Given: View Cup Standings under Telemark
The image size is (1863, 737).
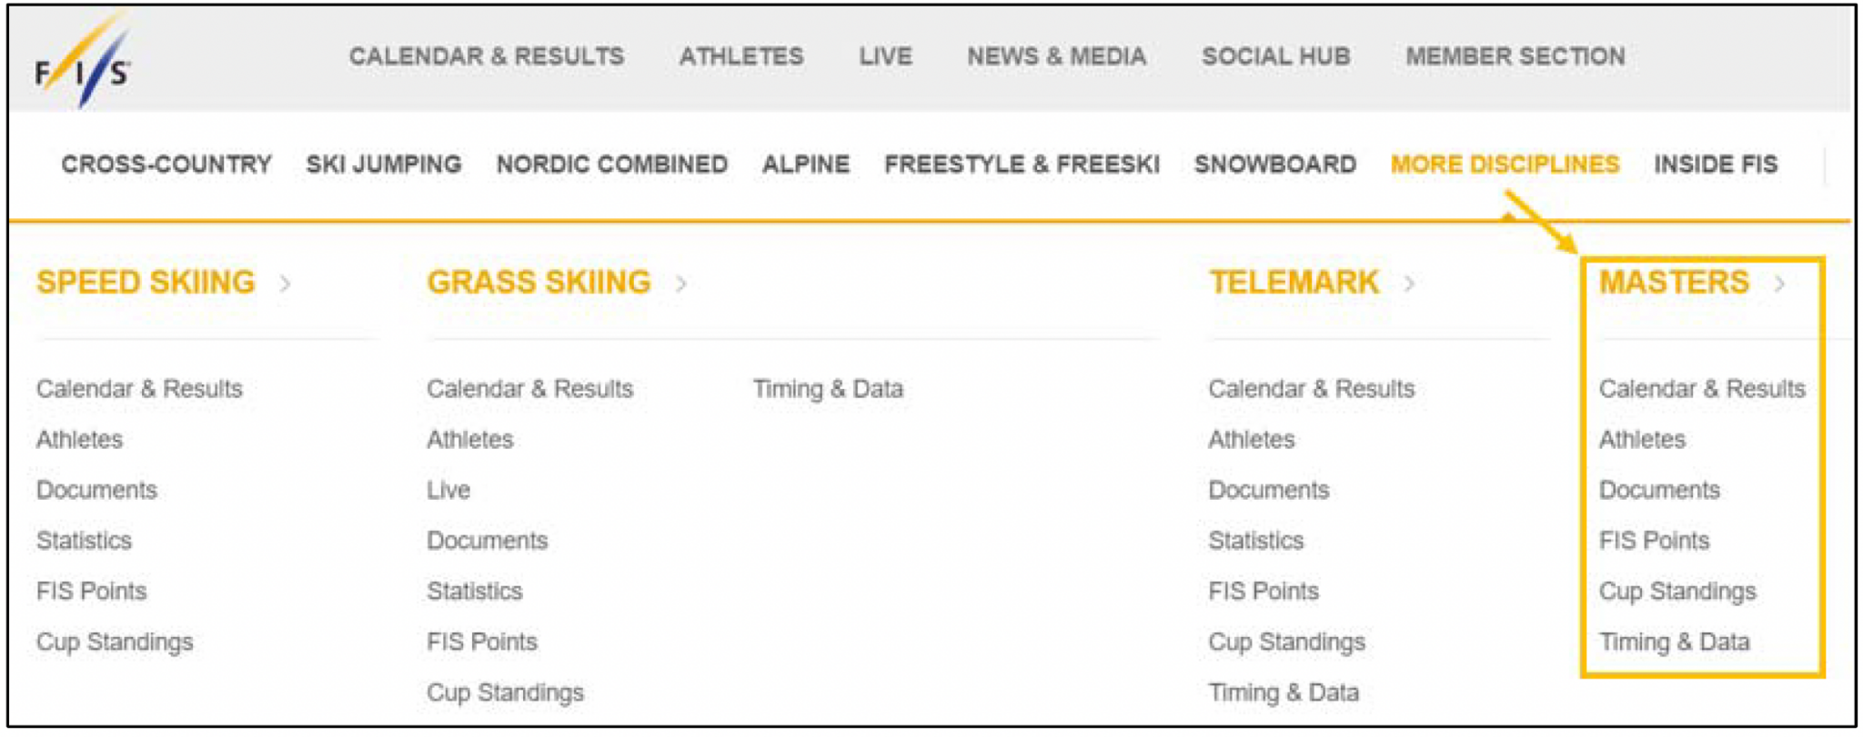Looking at the screenshot, I should tap(1286, 642).
